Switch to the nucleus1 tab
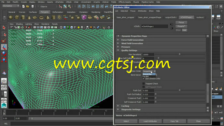The width and height of the screenshot is (224, 126). [200, 17]
